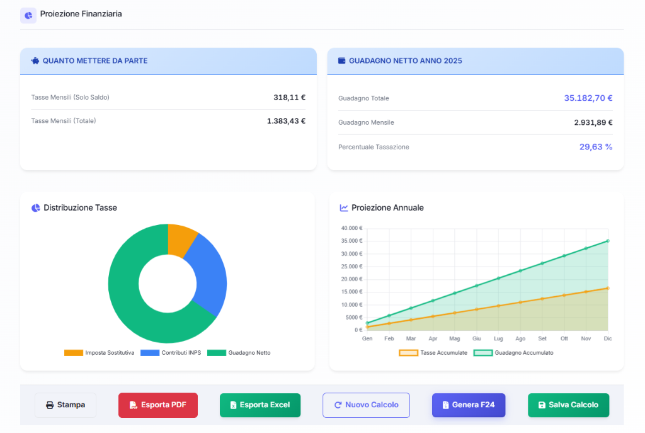The height and width of the screenshot is (433, 645).
Task: Hide the Tasse Accumulate series via legend
Action: click(433, 353)
